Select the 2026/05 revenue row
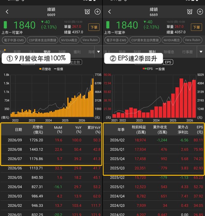The image size is (205, 216). click(x=51, y=177)
